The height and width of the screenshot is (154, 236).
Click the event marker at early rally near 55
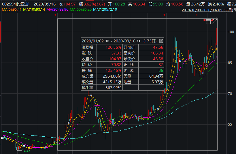click(x=69, y=123)
